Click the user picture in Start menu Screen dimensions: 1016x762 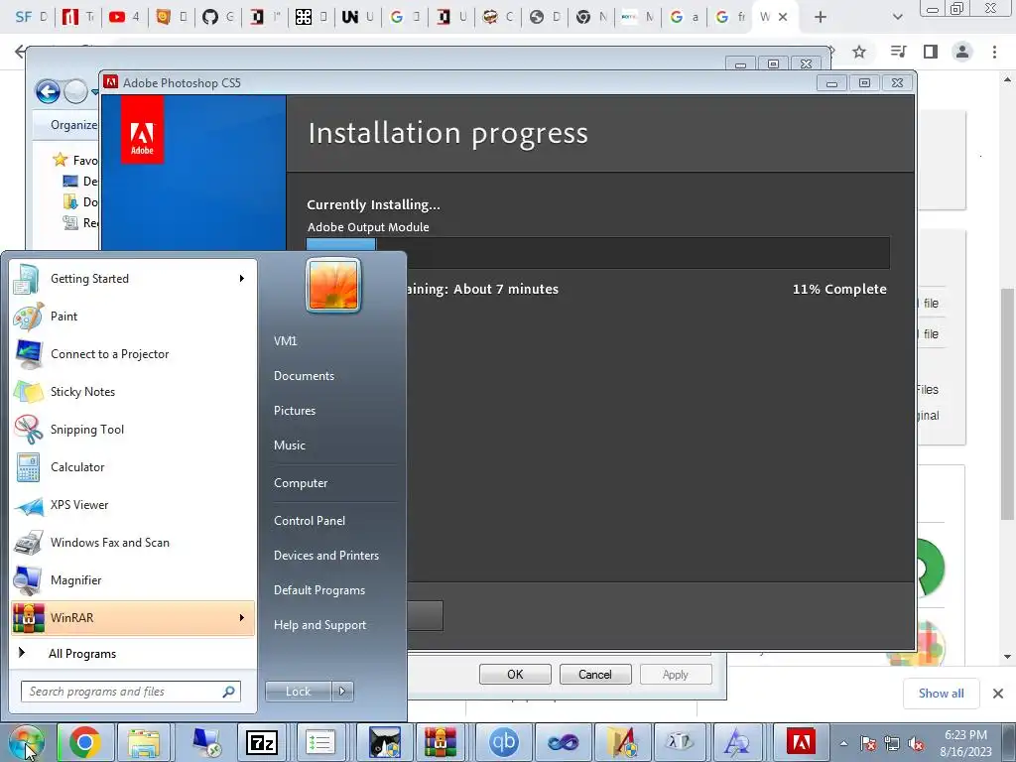333,285
